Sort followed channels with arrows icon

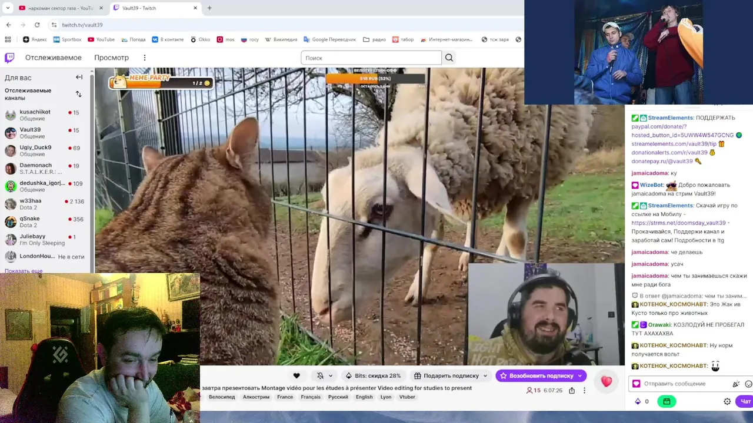(x=79, y=94)
